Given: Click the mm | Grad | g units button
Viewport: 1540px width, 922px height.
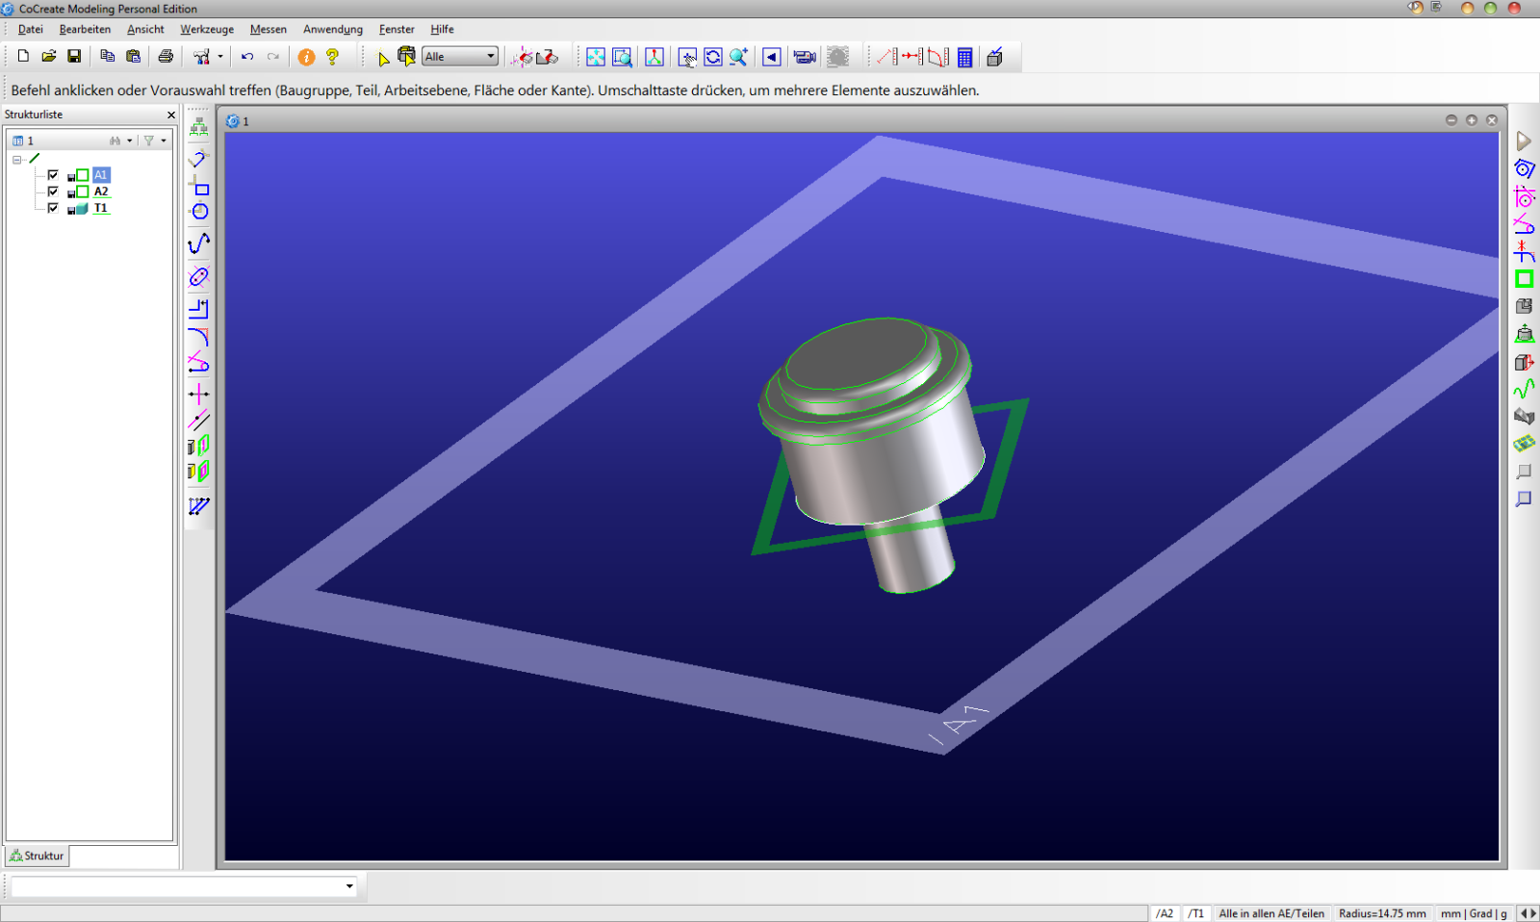Looking at the screenshot, I should 1473,913.
